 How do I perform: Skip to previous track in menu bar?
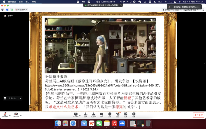120,2
